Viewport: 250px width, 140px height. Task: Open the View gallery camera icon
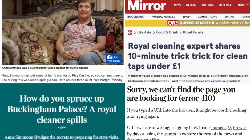tap(114, 59)
